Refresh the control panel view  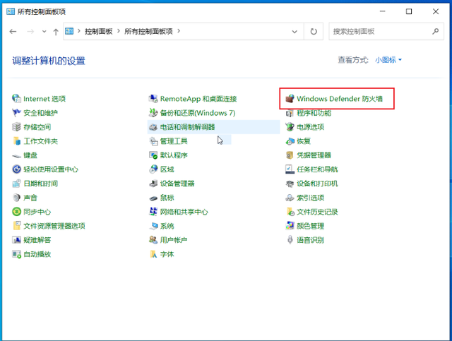[314, 32]
